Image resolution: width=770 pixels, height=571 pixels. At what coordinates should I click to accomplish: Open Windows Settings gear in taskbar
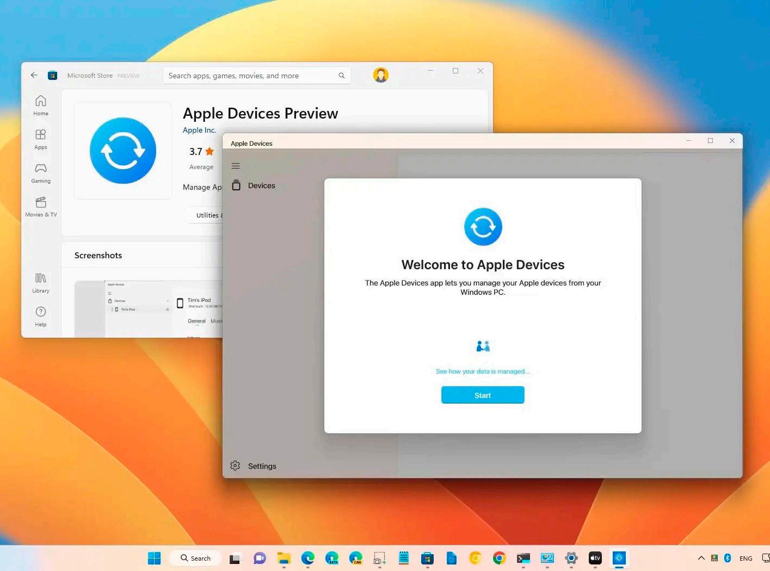(x=571, y=558)
